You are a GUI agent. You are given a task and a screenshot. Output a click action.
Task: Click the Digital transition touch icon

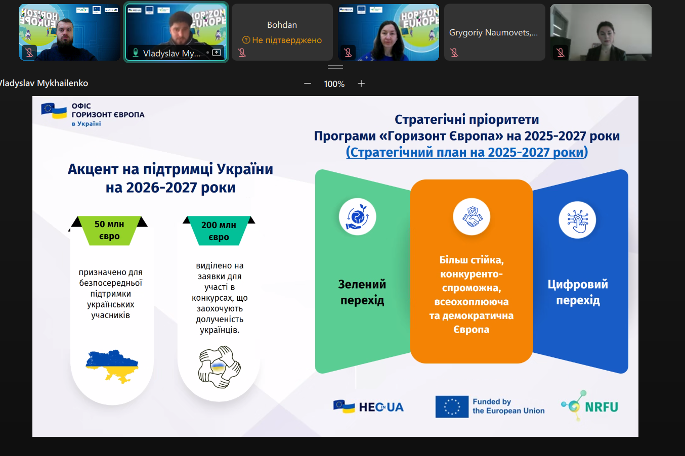coord(577,220)
